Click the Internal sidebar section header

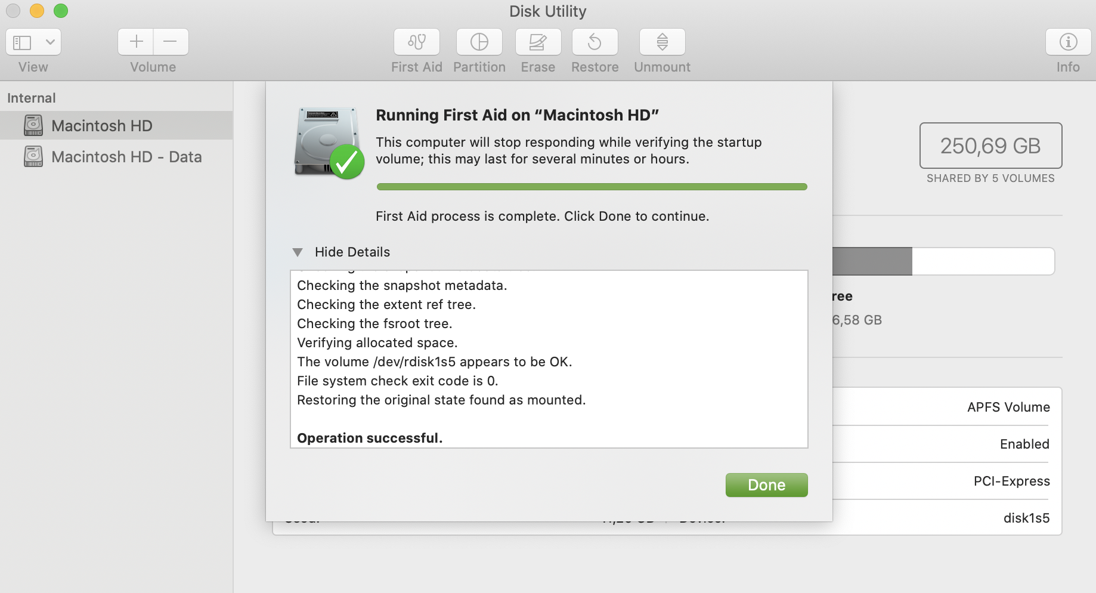pyautogui.click(x=32, y=98)
